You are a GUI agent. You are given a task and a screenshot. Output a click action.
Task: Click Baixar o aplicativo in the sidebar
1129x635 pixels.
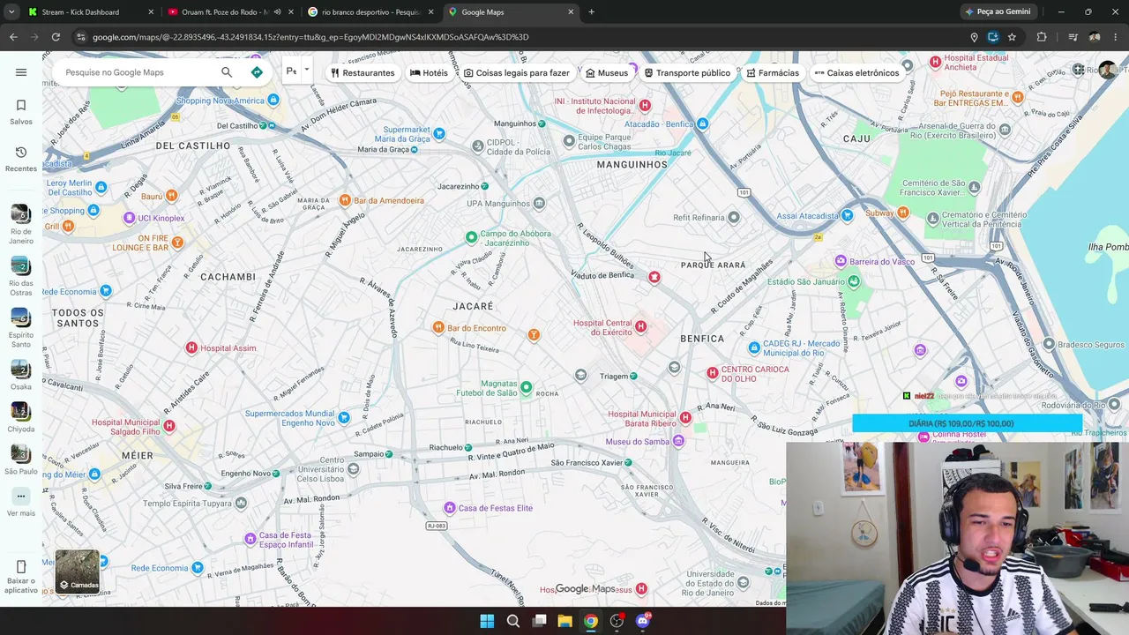pyautogui.click(x=21, y=576)
